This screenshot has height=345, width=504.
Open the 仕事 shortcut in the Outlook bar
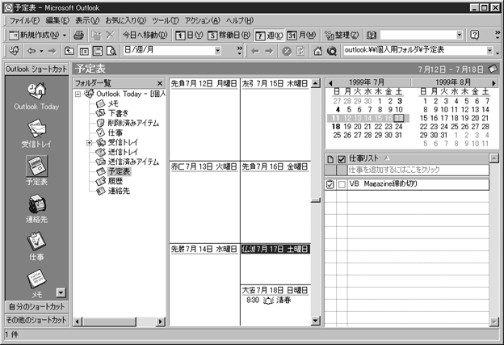(35, 242)
